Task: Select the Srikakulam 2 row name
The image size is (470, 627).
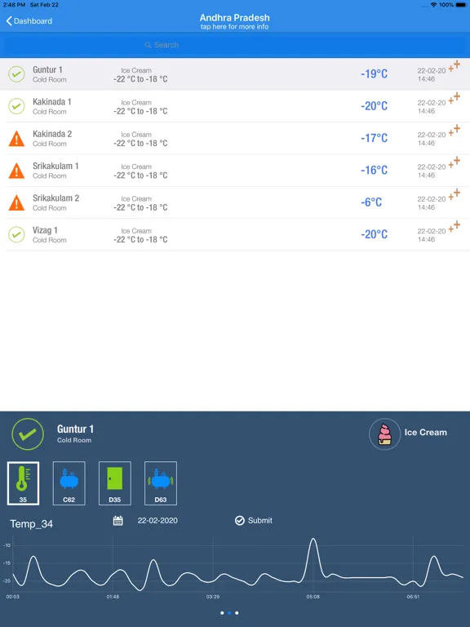Action: point(56,198)
